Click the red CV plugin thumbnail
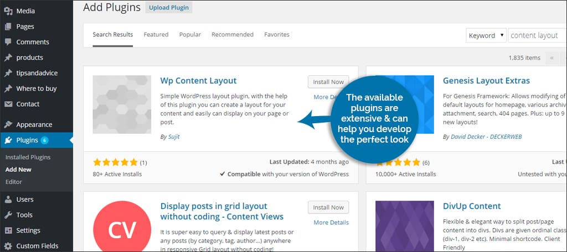567x252 pixels. click(122, 227)
